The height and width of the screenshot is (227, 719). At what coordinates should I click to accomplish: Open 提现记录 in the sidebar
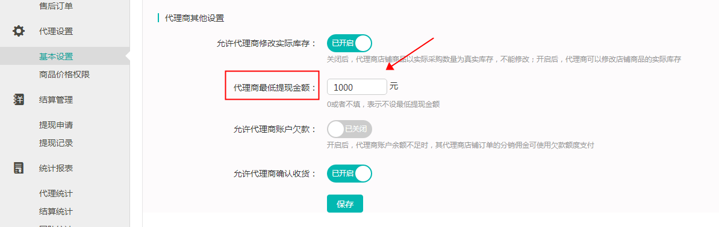[x=56, y=143]
